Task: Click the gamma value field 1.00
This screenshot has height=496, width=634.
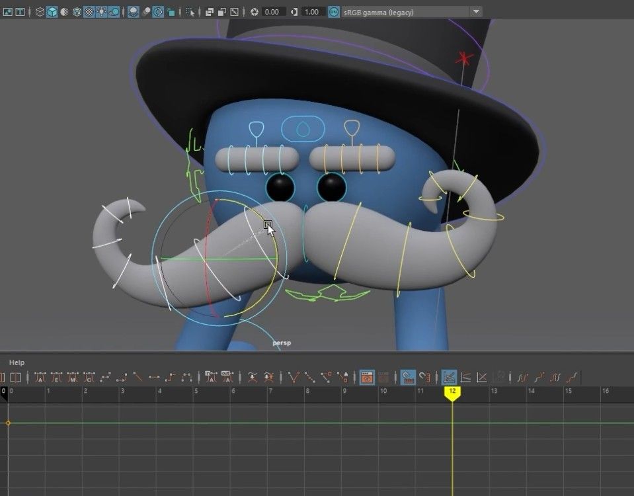Action: click(x=312, y=12)
